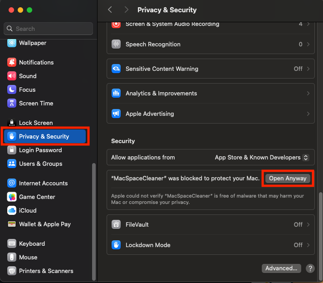This screenshot has width=323, height=283.
Task: Click the help question mark button
Action: [310, 268]
